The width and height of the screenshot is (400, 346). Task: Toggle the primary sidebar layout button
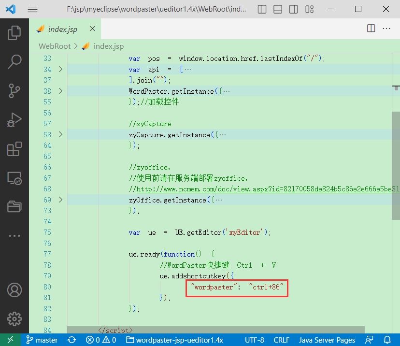coord(261,9)
